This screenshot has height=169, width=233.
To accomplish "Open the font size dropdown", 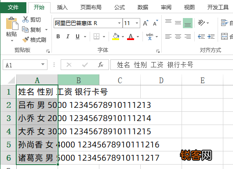I will click(137, 23).
